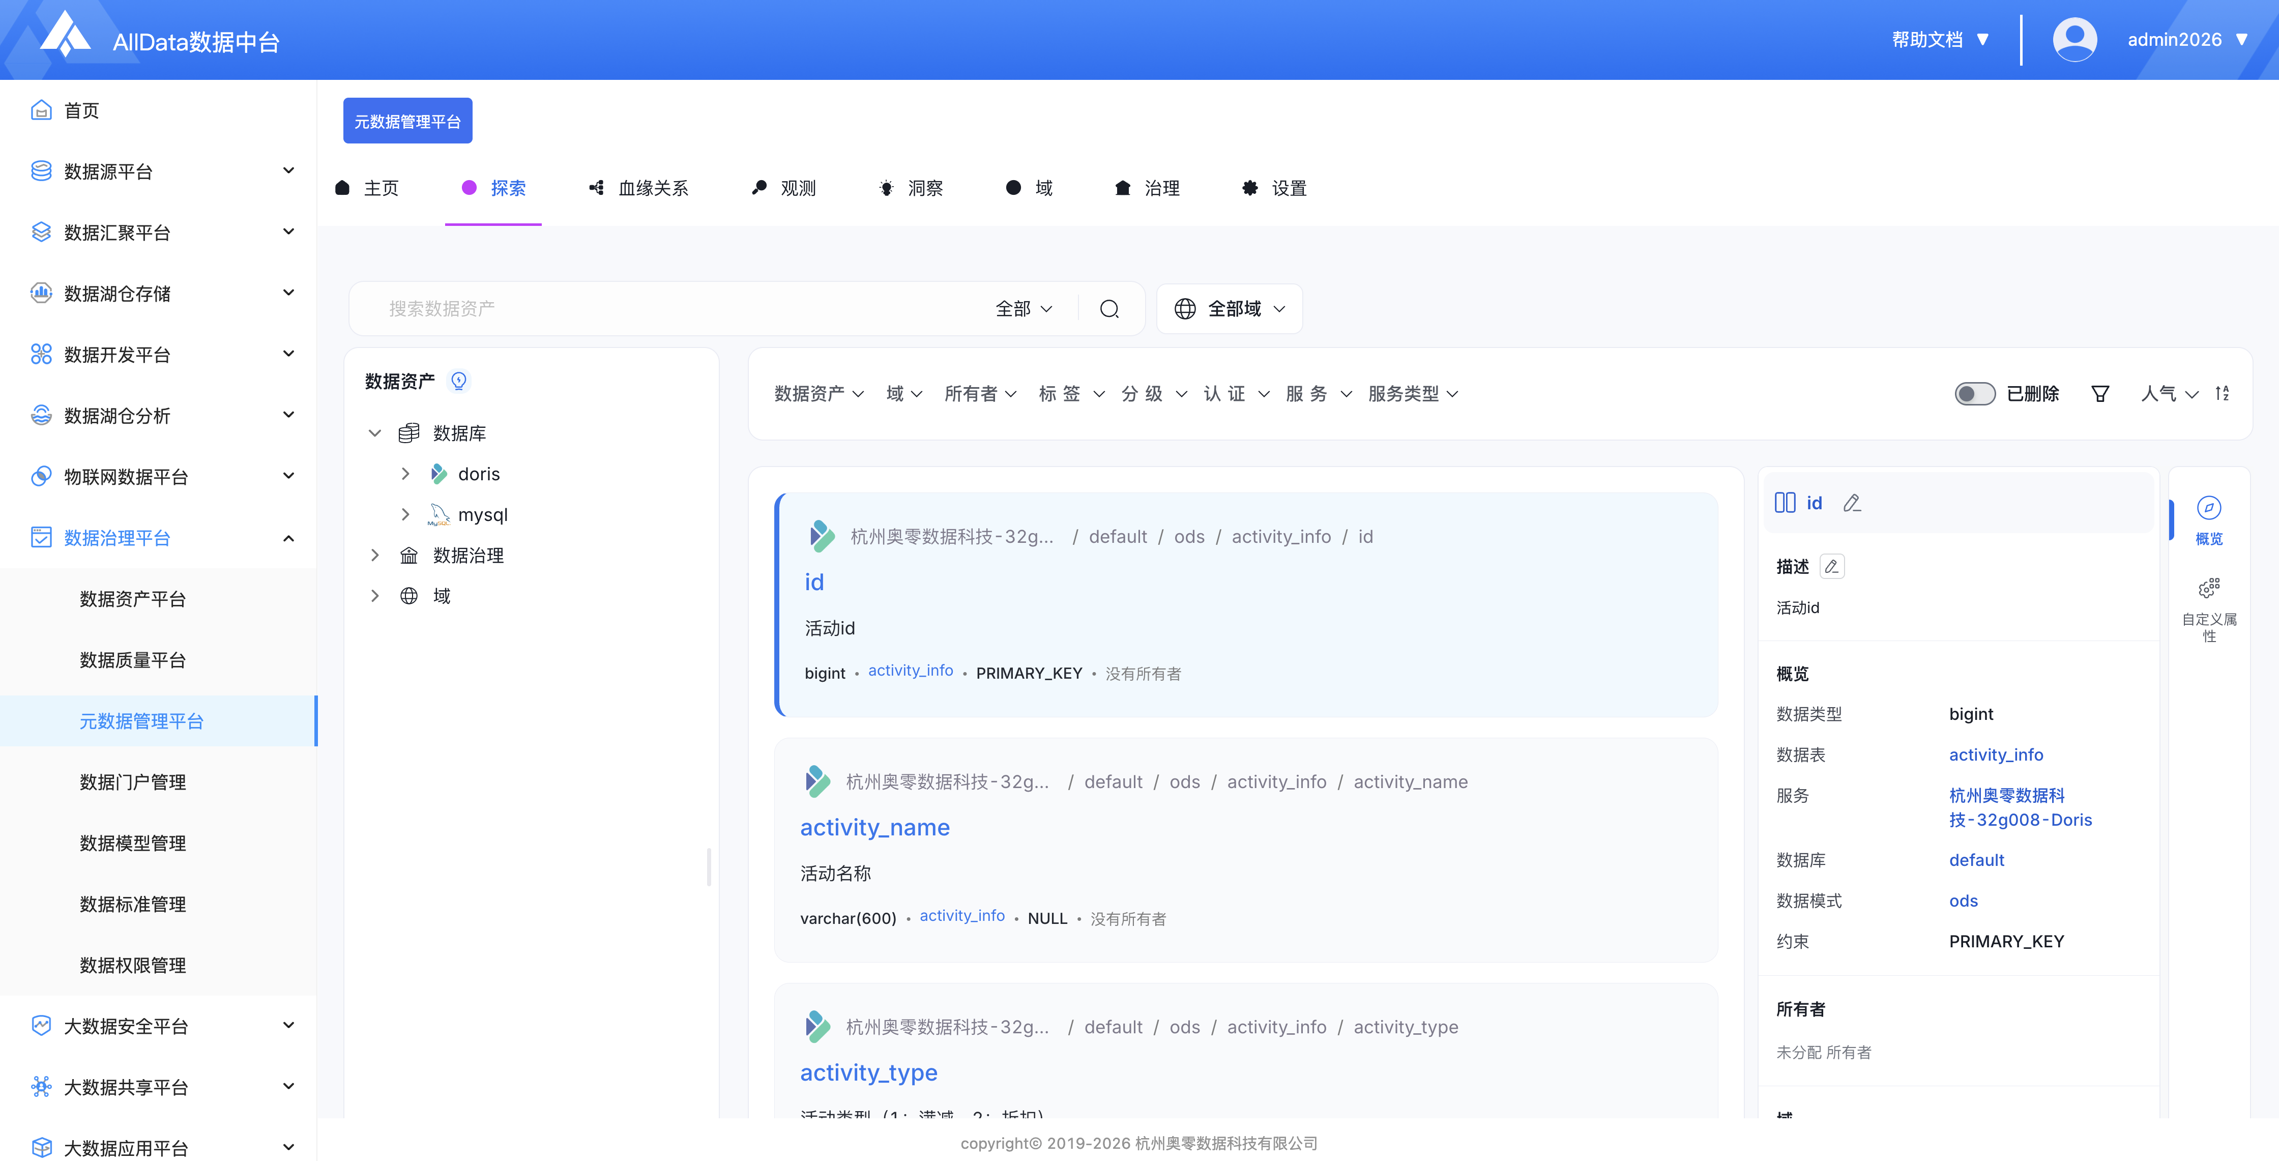Click the 大数据安全平台 shield icon
Image resolution: width=2279 pixels, height=1161 pixels.
coord(41,1026)
